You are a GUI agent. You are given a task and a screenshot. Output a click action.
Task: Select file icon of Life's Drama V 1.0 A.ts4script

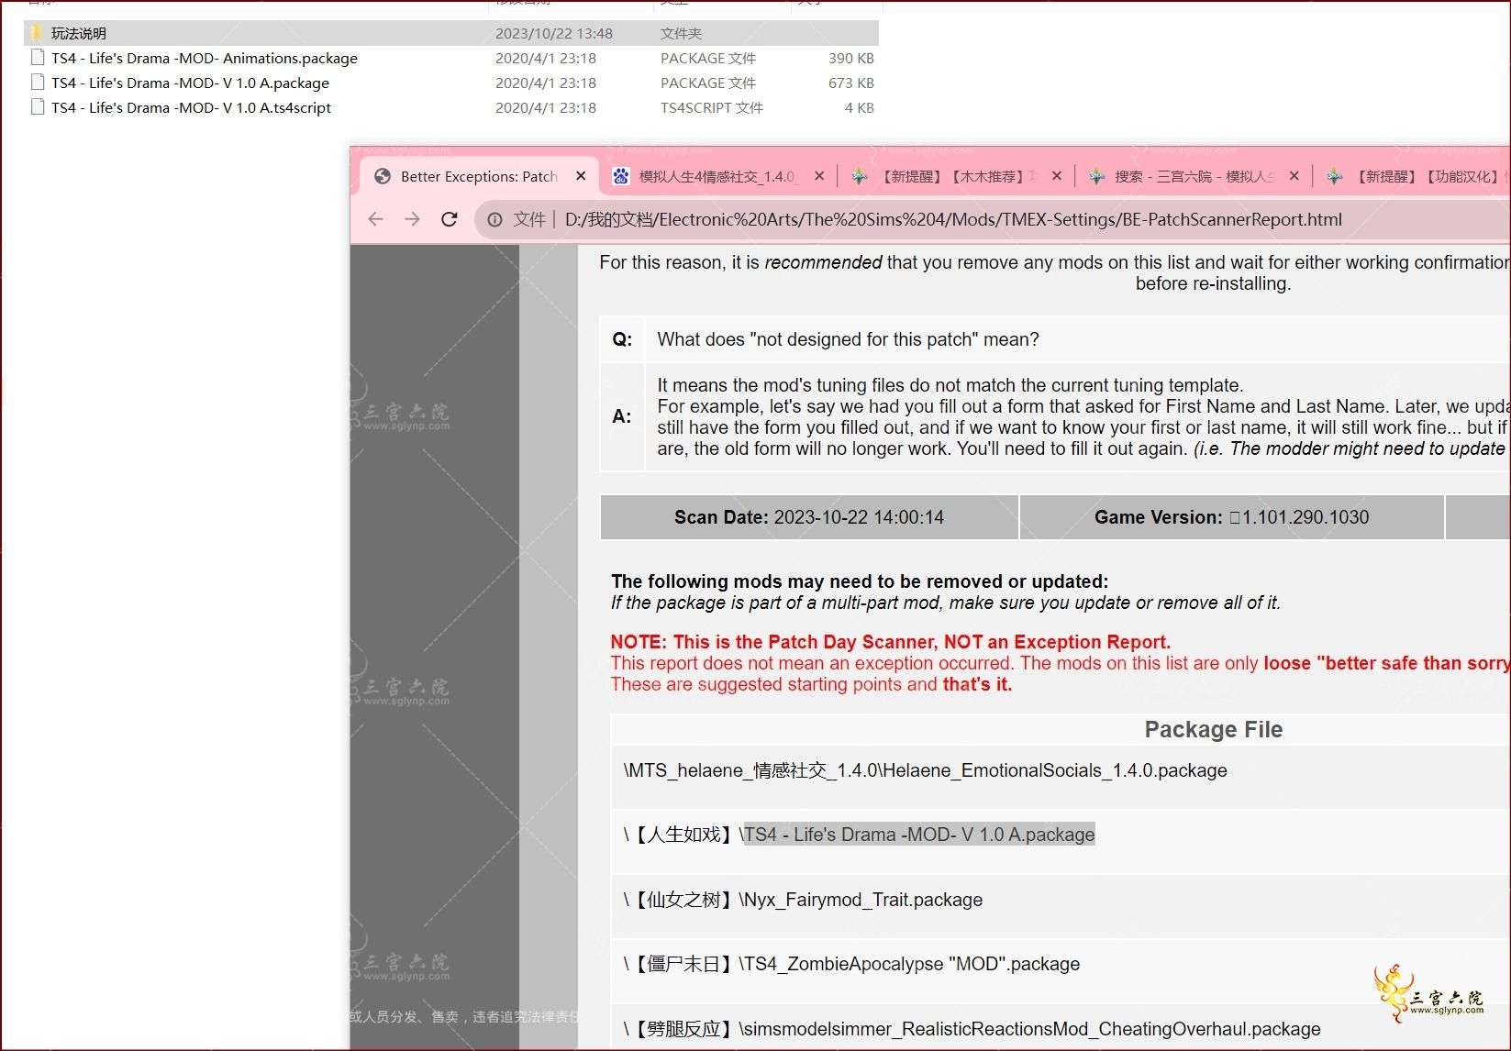pyautogui.click(x=38, y=107)
